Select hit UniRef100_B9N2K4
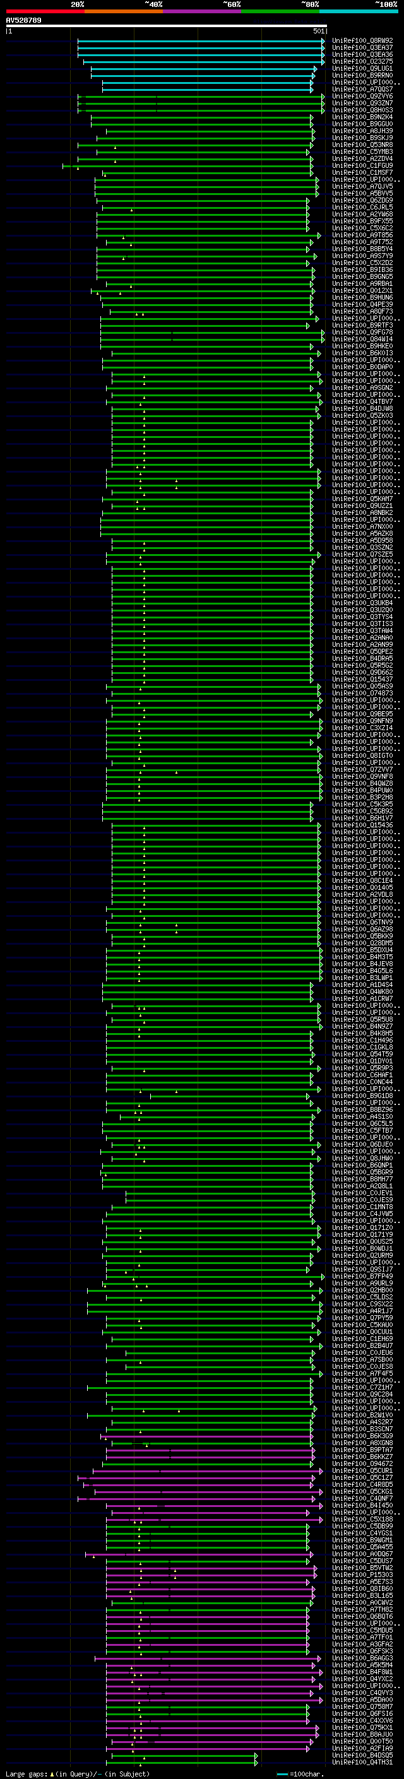 click(362, 117)
